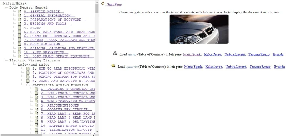Open '9. HEAD LAMP & DRL' diagram

pyautogui.click(x=68, y=122)
